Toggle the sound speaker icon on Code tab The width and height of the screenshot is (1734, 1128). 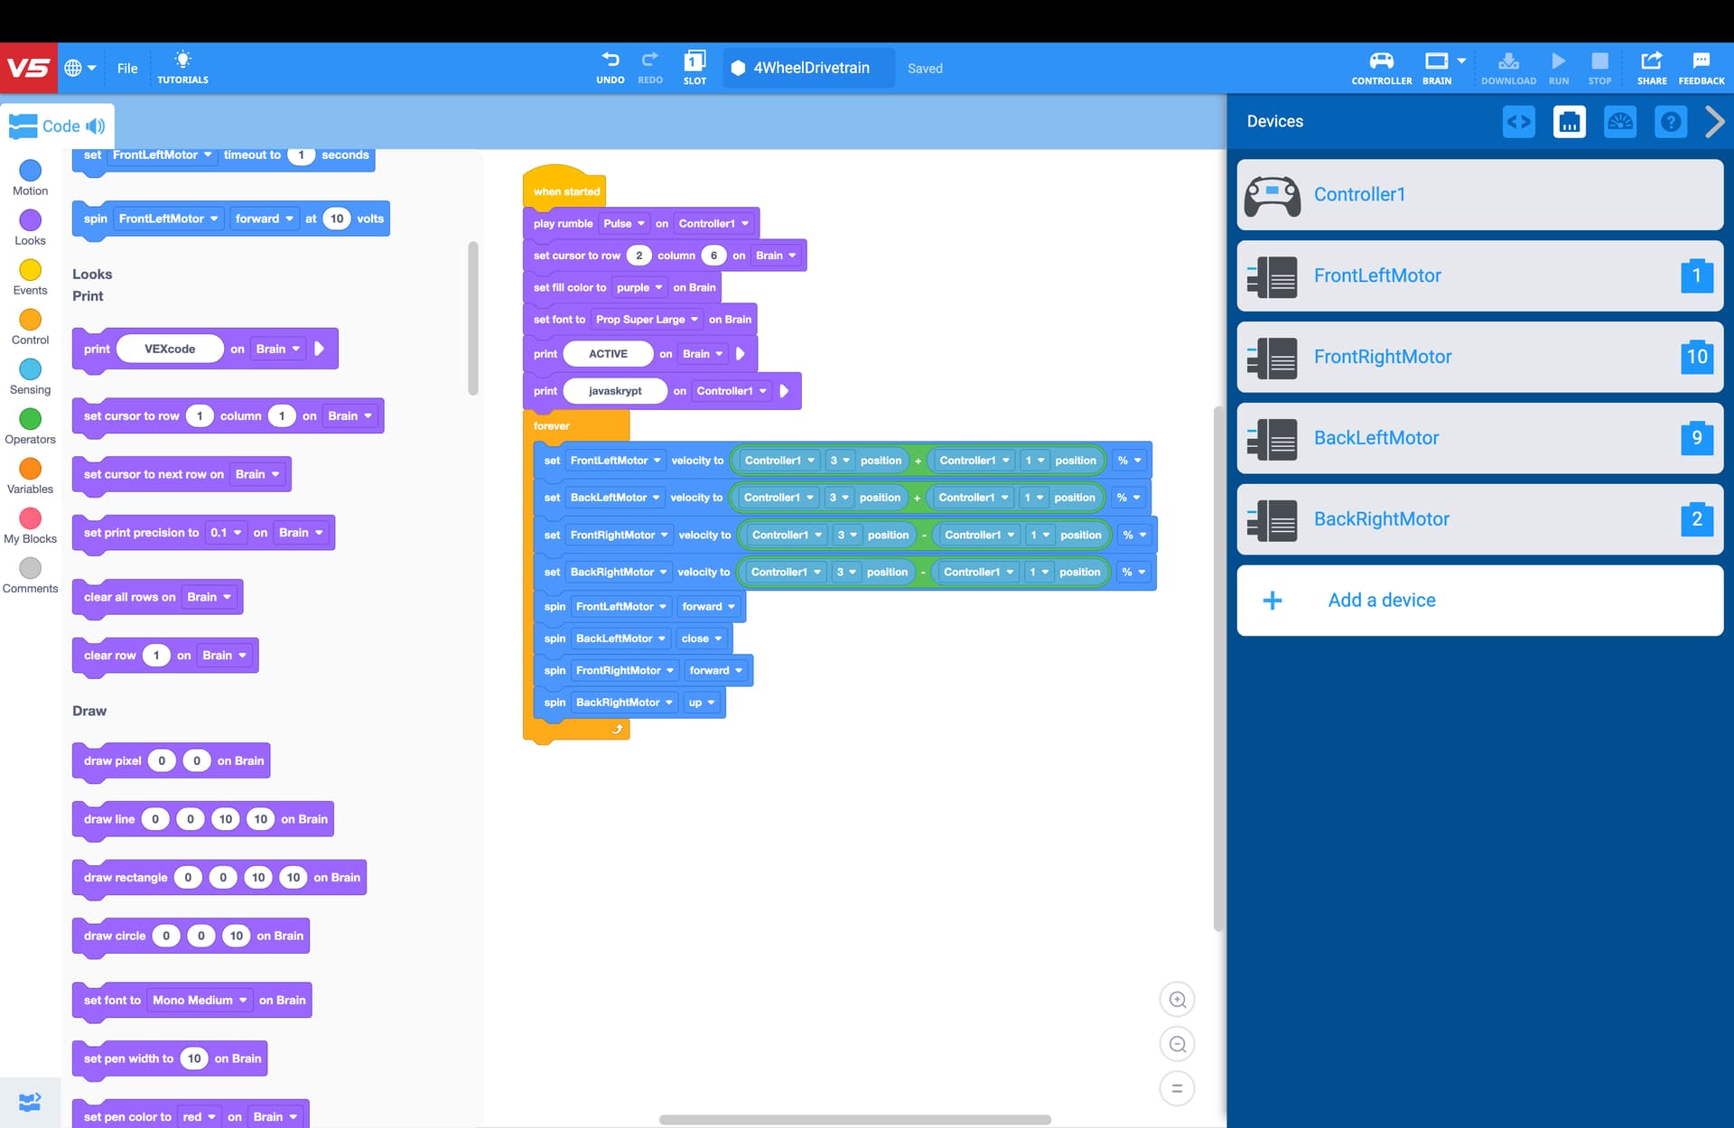(x=96, y=126)
